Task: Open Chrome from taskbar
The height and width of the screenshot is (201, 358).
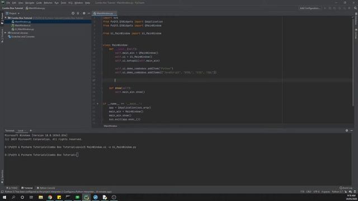Action: [50, 197]
